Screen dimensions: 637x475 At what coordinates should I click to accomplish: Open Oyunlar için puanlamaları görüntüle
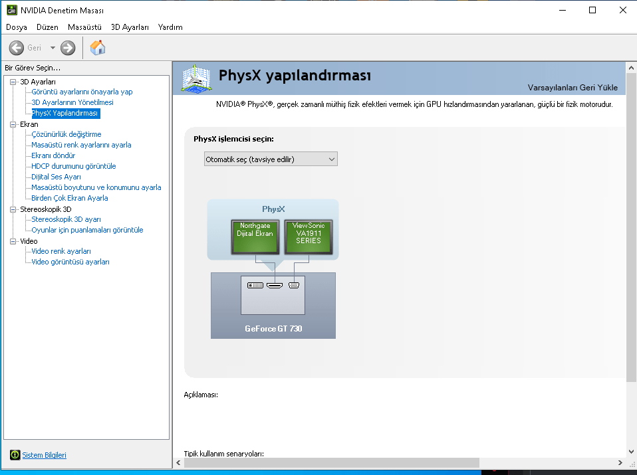coord(87,230)
